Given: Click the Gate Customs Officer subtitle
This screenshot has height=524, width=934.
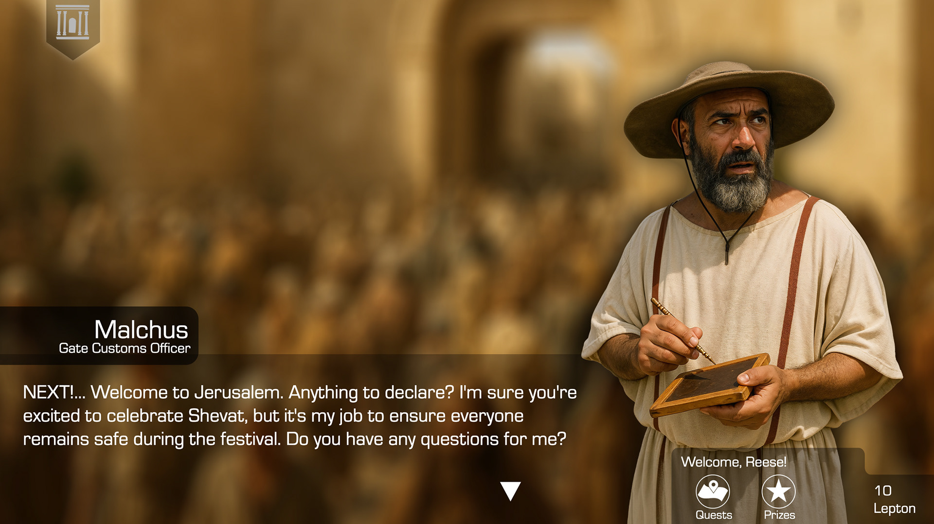Looking at the screenshot, I should [125, 348].
